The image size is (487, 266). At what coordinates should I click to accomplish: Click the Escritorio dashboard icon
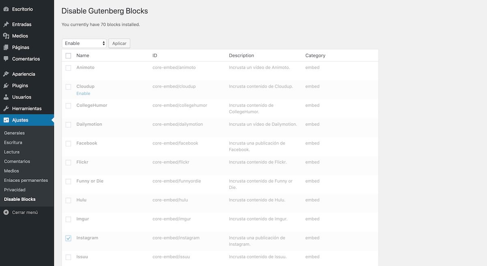[x=6, y=9]
